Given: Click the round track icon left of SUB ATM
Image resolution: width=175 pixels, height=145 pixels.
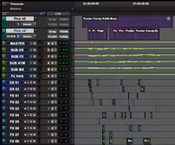Looking at the screenshot, I should point(4,62).
